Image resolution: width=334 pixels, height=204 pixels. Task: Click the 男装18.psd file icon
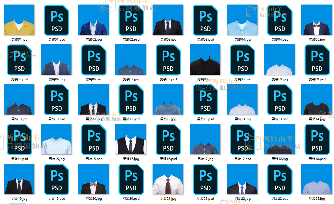pos(317,139)
